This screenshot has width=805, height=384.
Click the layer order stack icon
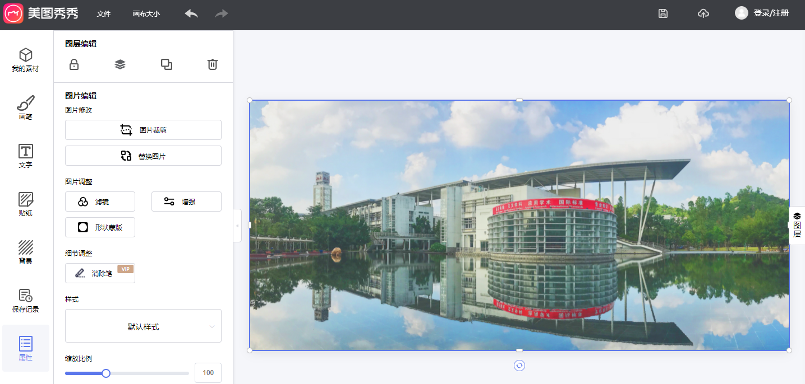click(120, 64)
